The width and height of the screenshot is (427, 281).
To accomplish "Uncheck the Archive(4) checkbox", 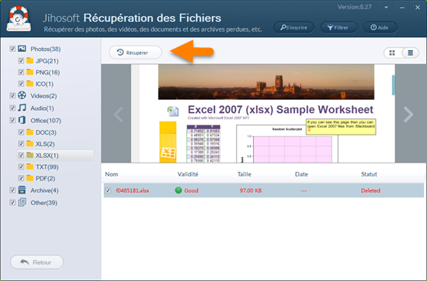I will click(12, 190).
